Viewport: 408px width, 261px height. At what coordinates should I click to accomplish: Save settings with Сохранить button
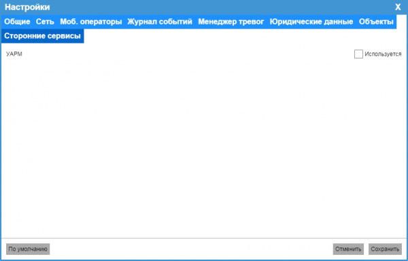(385, 249)
